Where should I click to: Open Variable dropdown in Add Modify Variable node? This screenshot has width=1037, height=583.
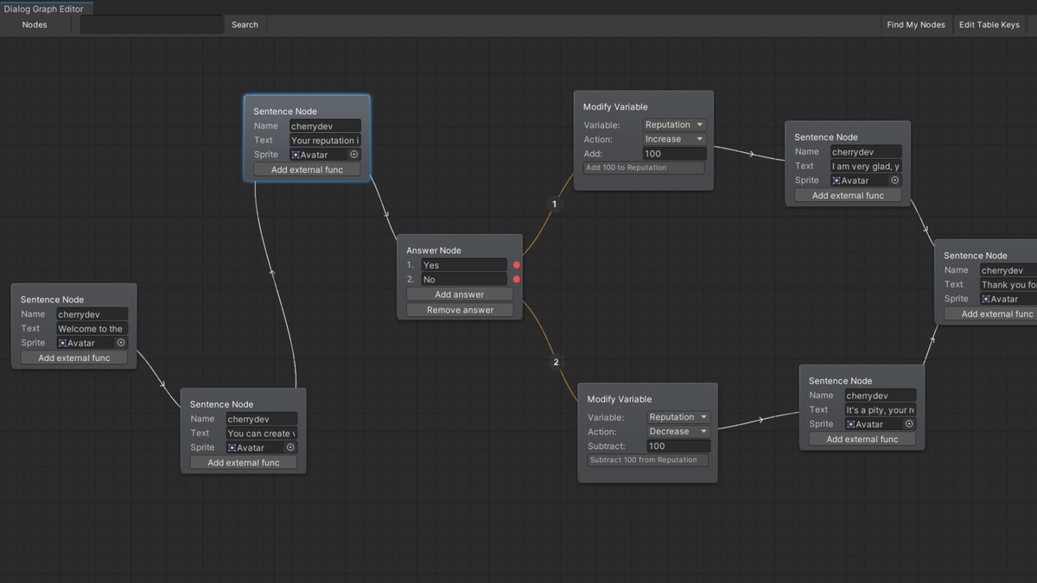pyautogui.click(x=674, y=124)
